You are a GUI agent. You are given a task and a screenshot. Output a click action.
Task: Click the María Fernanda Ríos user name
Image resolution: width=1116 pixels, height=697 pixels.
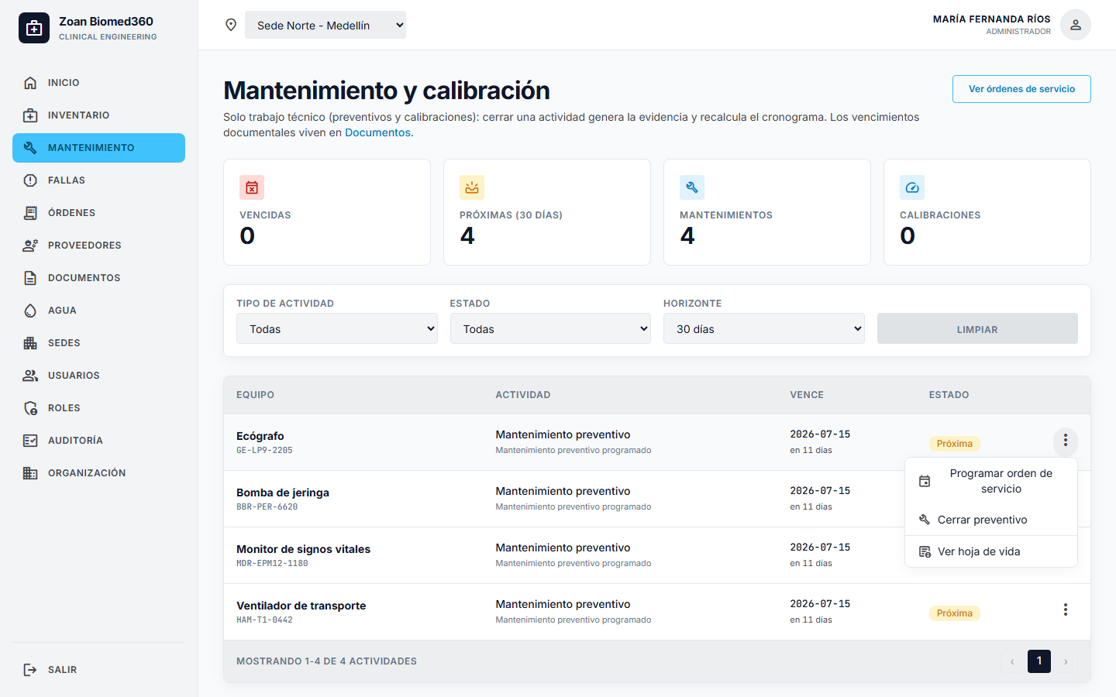[x=992, y=19]
